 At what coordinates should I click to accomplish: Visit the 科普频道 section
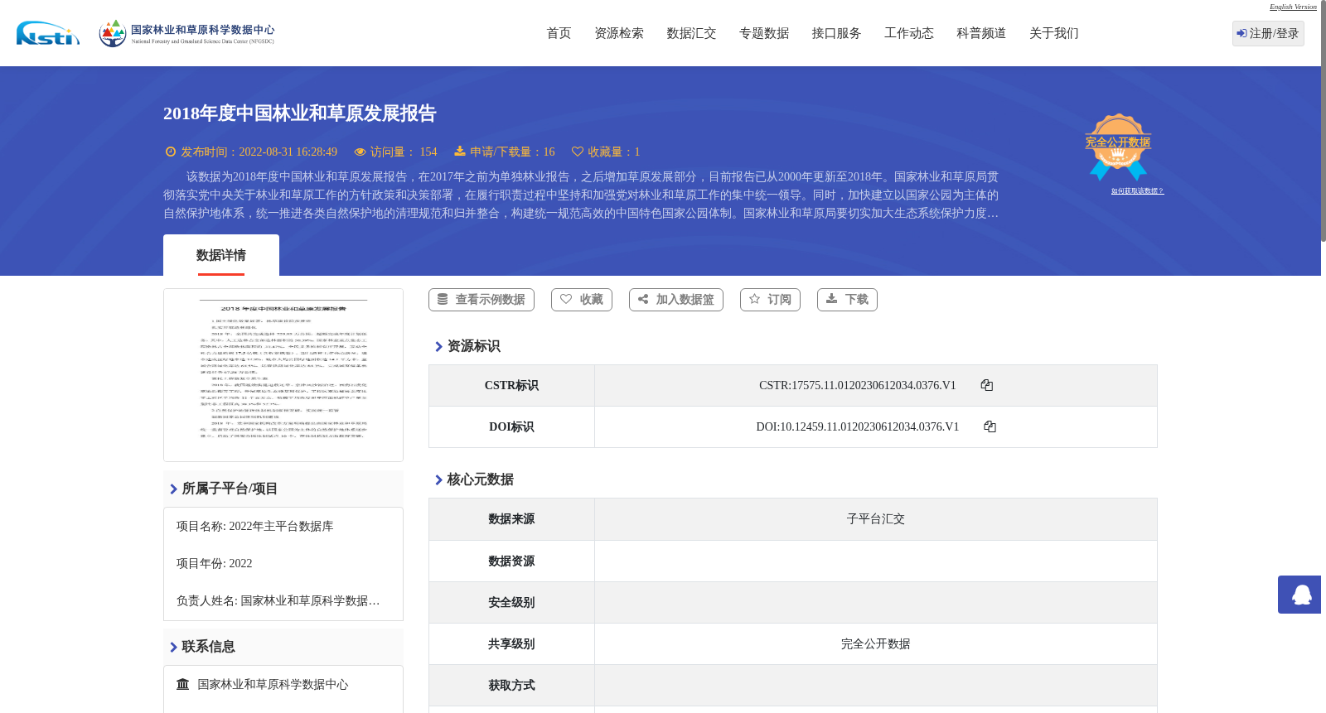click(981, 33)
